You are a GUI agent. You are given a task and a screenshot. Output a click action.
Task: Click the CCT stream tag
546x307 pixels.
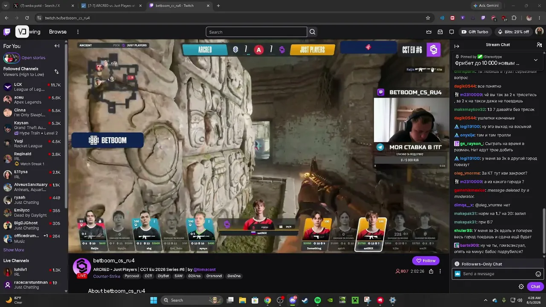[x=148, y=276]
